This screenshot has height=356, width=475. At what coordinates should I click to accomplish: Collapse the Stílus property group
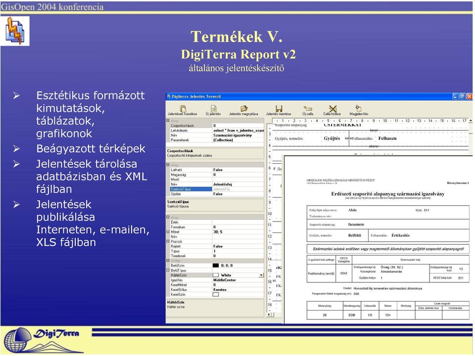click(x=168, y=261)
